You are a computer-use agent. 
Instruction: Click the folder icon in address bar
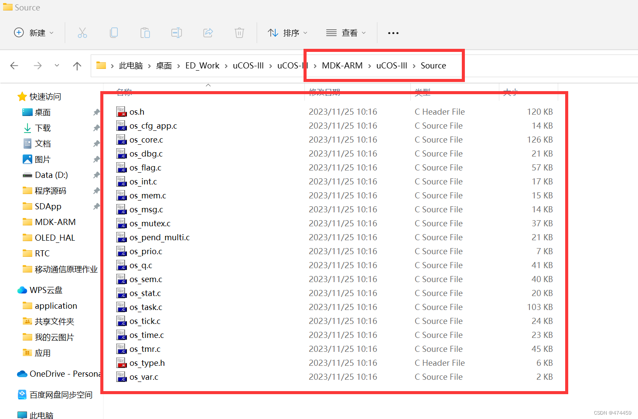click(101, 65)
